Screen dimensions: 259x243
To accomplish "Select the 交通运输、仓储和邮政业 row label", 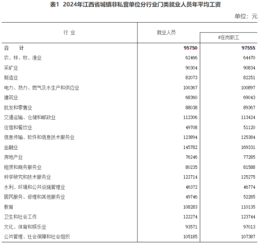I will click(30, 117).
